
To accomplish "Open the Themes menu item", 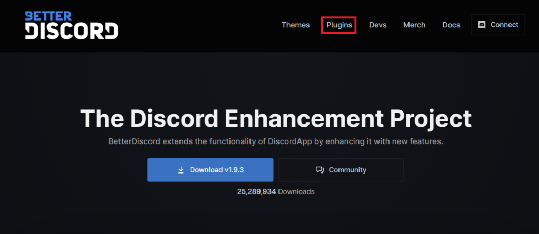I will (296, 25).
